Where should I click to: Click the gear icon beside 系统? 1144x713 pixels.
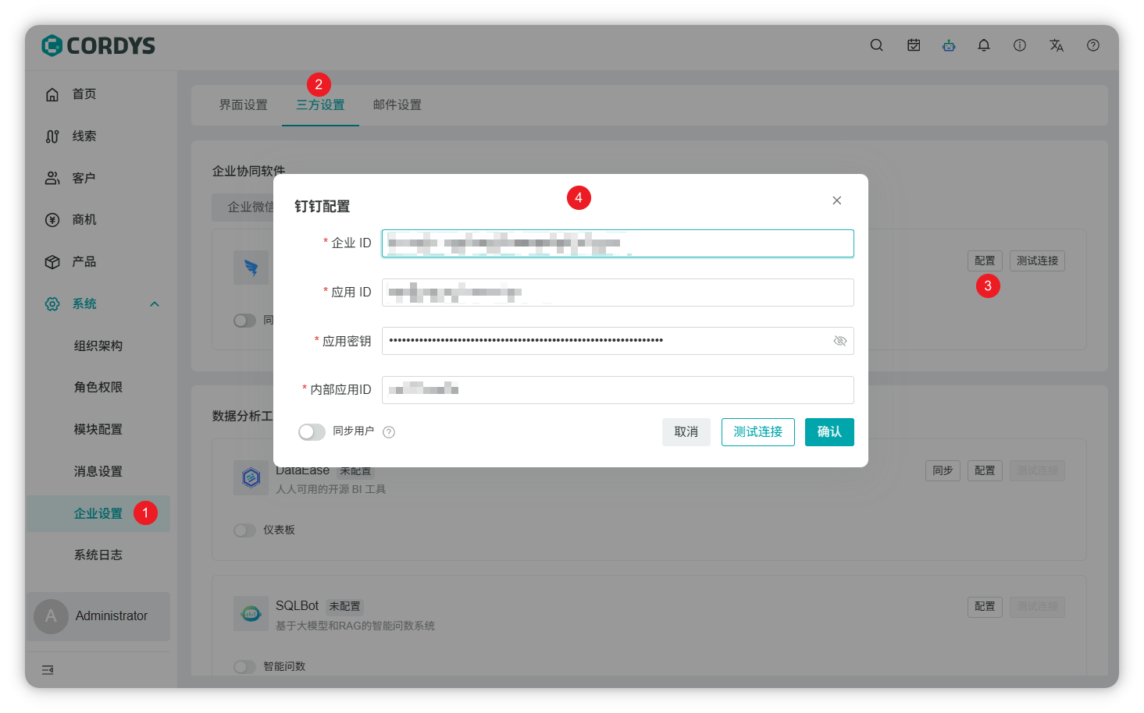coord(52,304)
